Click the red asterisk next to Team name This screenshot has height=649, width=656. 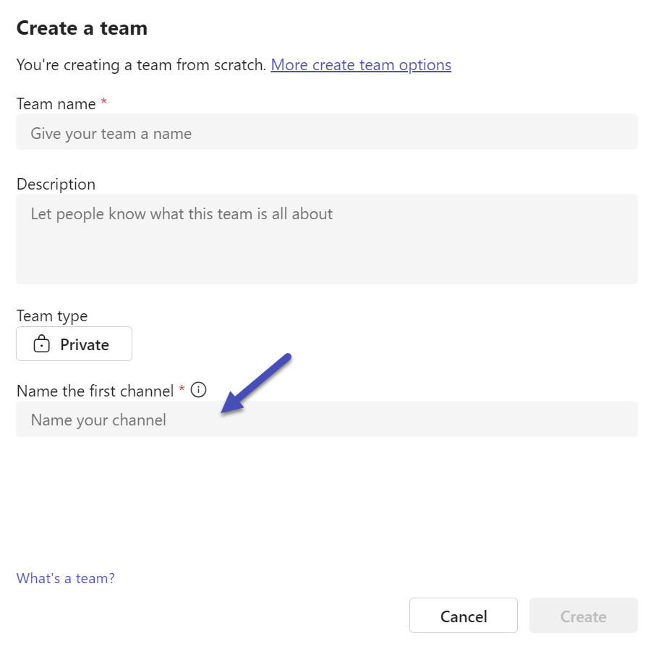102,102
